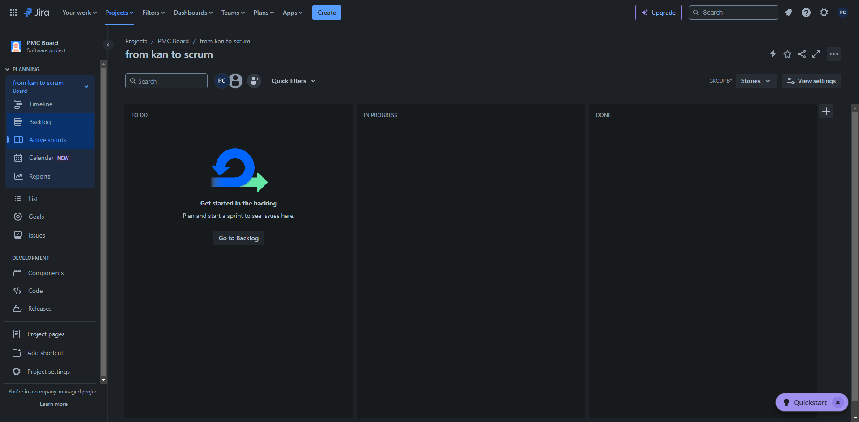Enter full screen mode
The width and height of the screenshot is (859, 422).
816,54
